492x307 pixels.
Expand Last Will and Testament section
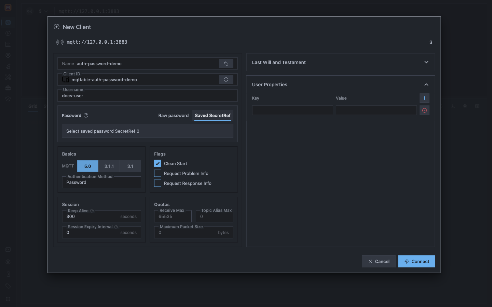pos(340,62)
